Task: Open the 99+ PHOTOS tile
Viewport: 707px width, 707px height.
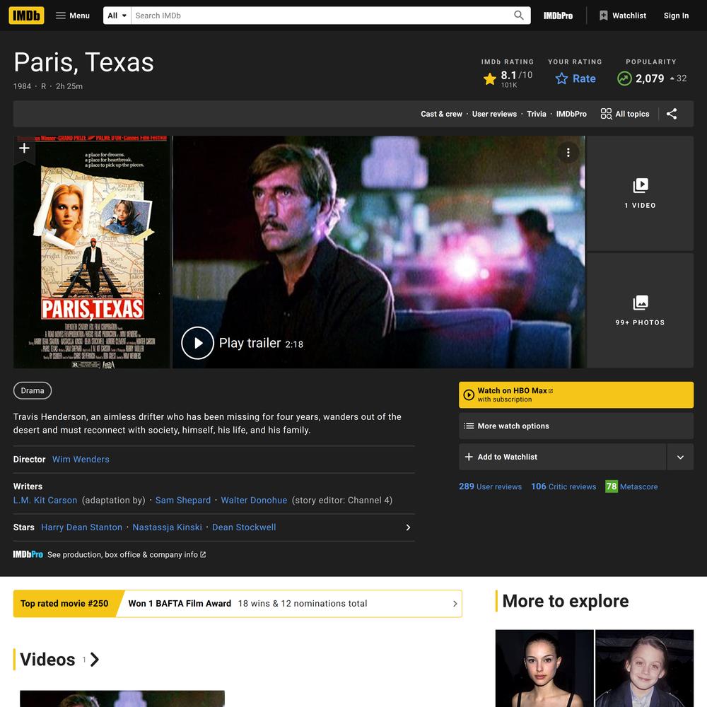Action: pyautogui.click(x=641, y=310)
